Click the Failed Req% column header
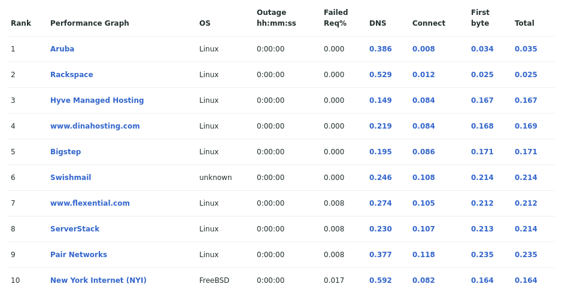562x293 pixels. (336, 18)
